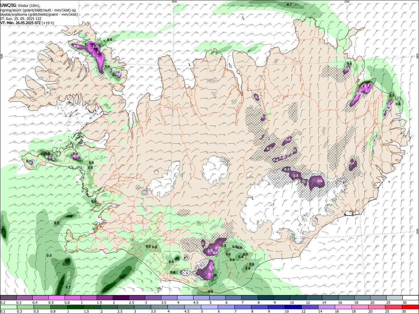Viewport: 419px width, 314px height.
Task: Choose the dark teal snow swatch labeled 8
Action: coord(266,298)
